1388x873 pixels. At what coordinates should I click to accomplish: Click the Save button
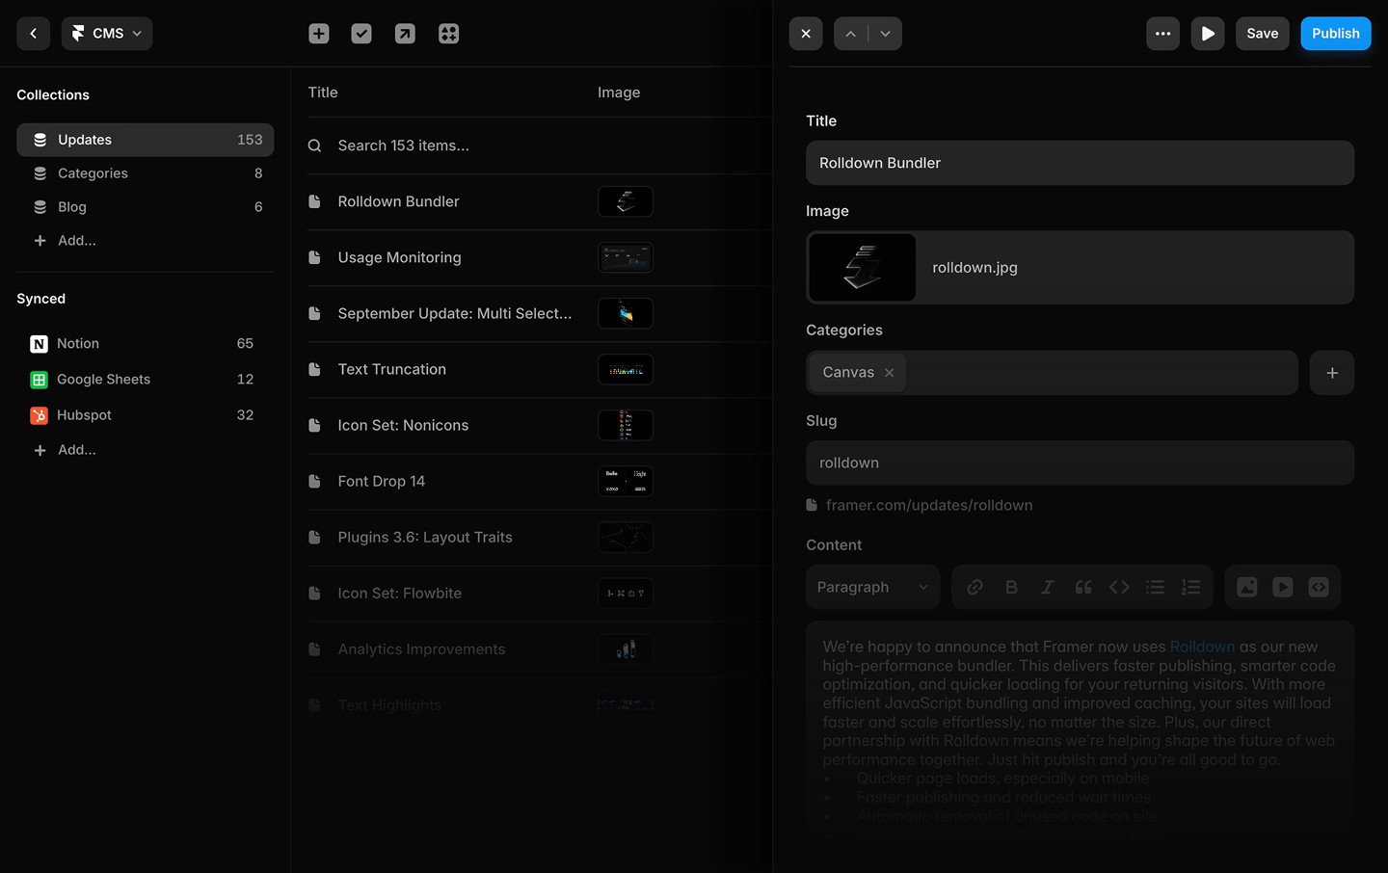pos(1263,34)
